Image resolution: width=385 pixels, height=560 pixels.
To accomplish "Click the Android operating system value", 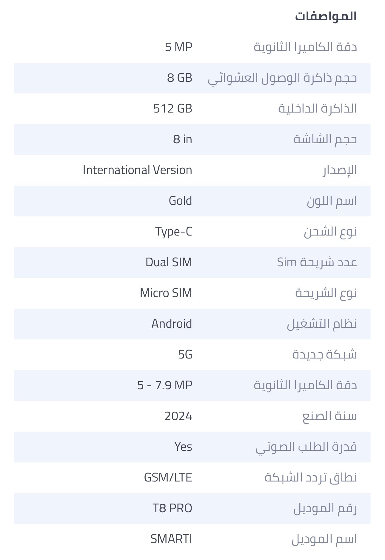I will pyautogui.click(x=172, y=324).
